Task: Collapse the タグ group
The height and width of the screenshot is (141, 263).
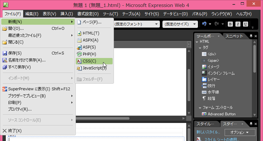Action: 200,48
